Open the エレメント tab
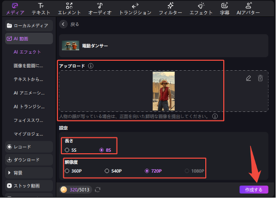This screenshot has width=276, height=198. click(x=69, y=9)
